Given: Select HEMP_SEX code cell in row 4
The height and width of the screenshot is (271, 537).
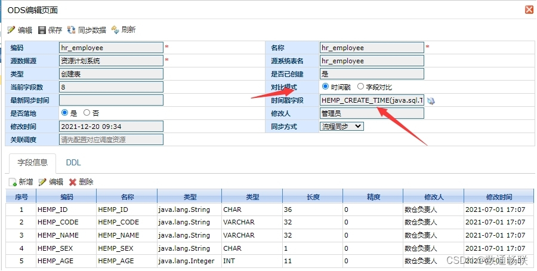Looking at the screenshot, I should tap(66, 248).
